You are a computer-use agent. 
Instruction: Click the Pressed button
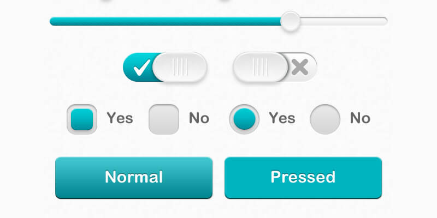(x=303, y=178)
